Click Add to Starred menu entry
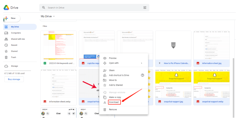The height and width of the screenshot is (124, 236). [x=116, y=85]
